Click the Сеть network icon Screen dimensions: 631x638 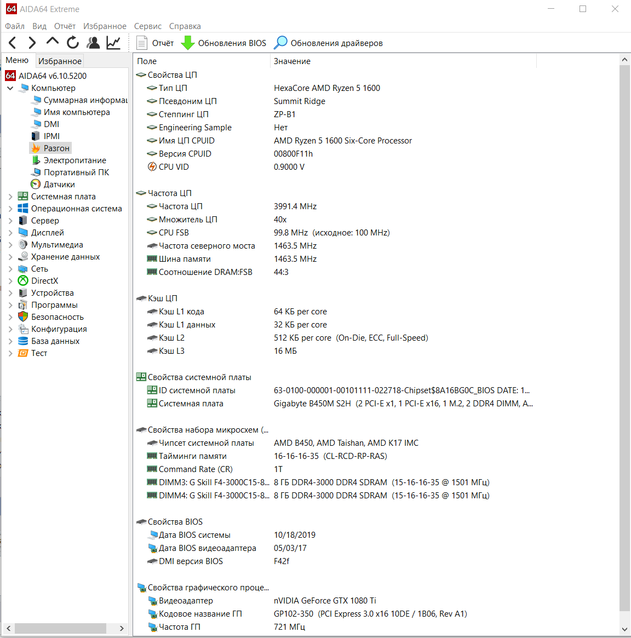23,269
